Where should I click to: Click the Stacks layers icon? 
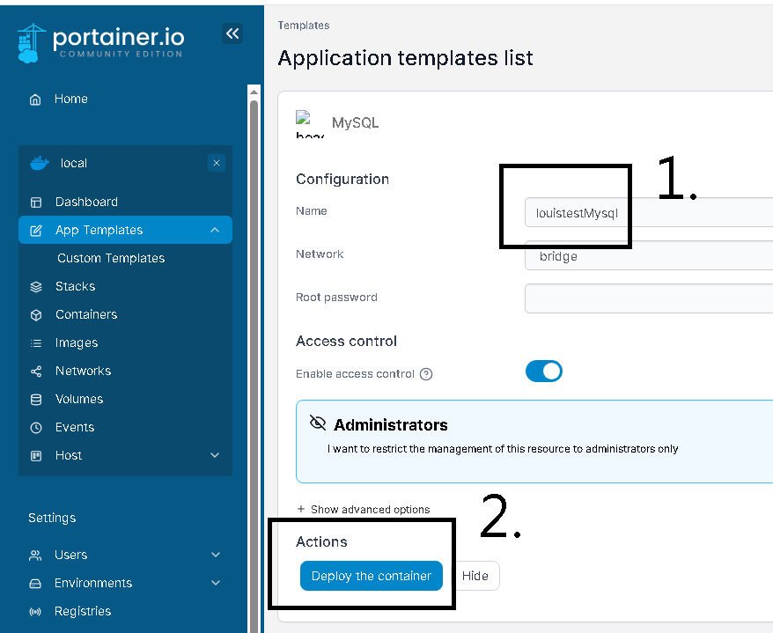coord(36,286)
